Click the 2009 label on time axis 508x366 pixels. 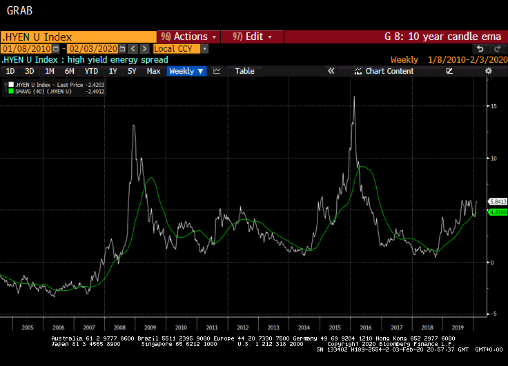pyautogui.click(x=150, y=327)
